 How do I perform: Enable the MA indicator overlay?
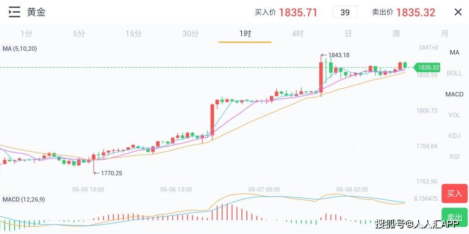point(454,53)
